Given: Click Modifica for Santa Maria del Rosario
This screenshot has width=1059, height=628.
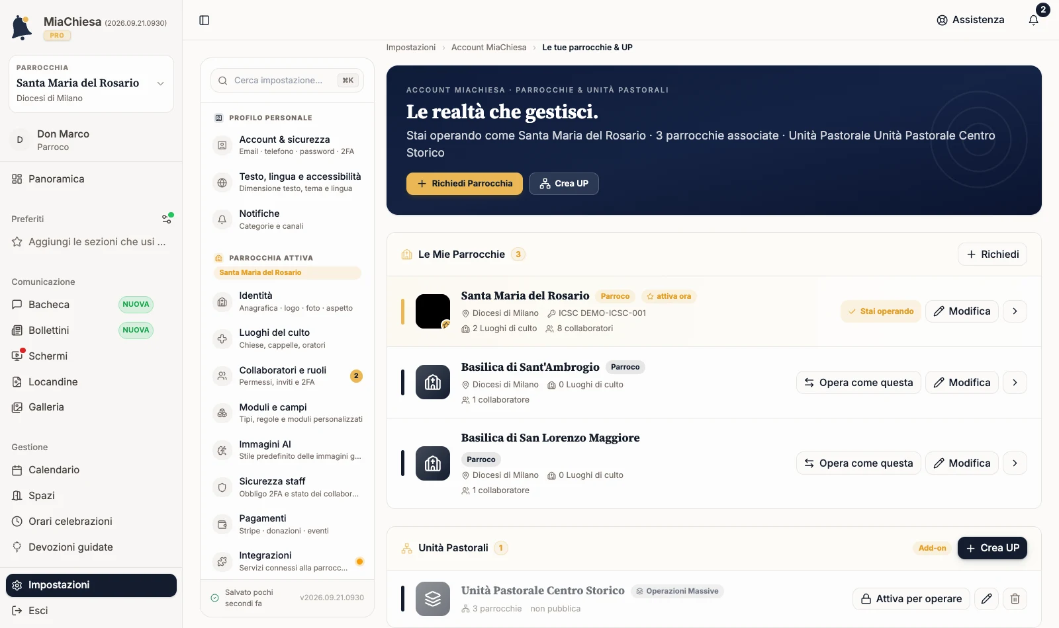Looking at the screenshot, I should pos(962,311).
